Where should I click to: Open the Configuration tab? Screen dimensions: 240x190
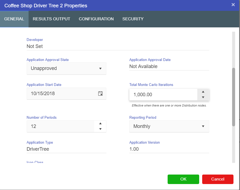[x=96, y=19]
